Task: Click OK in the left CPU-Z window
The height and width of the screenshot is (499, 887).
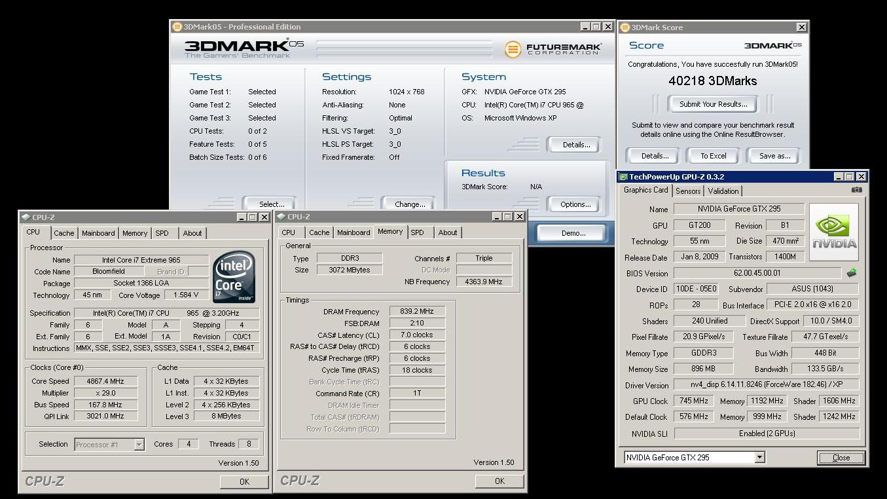Action: (x=244, y=481)
